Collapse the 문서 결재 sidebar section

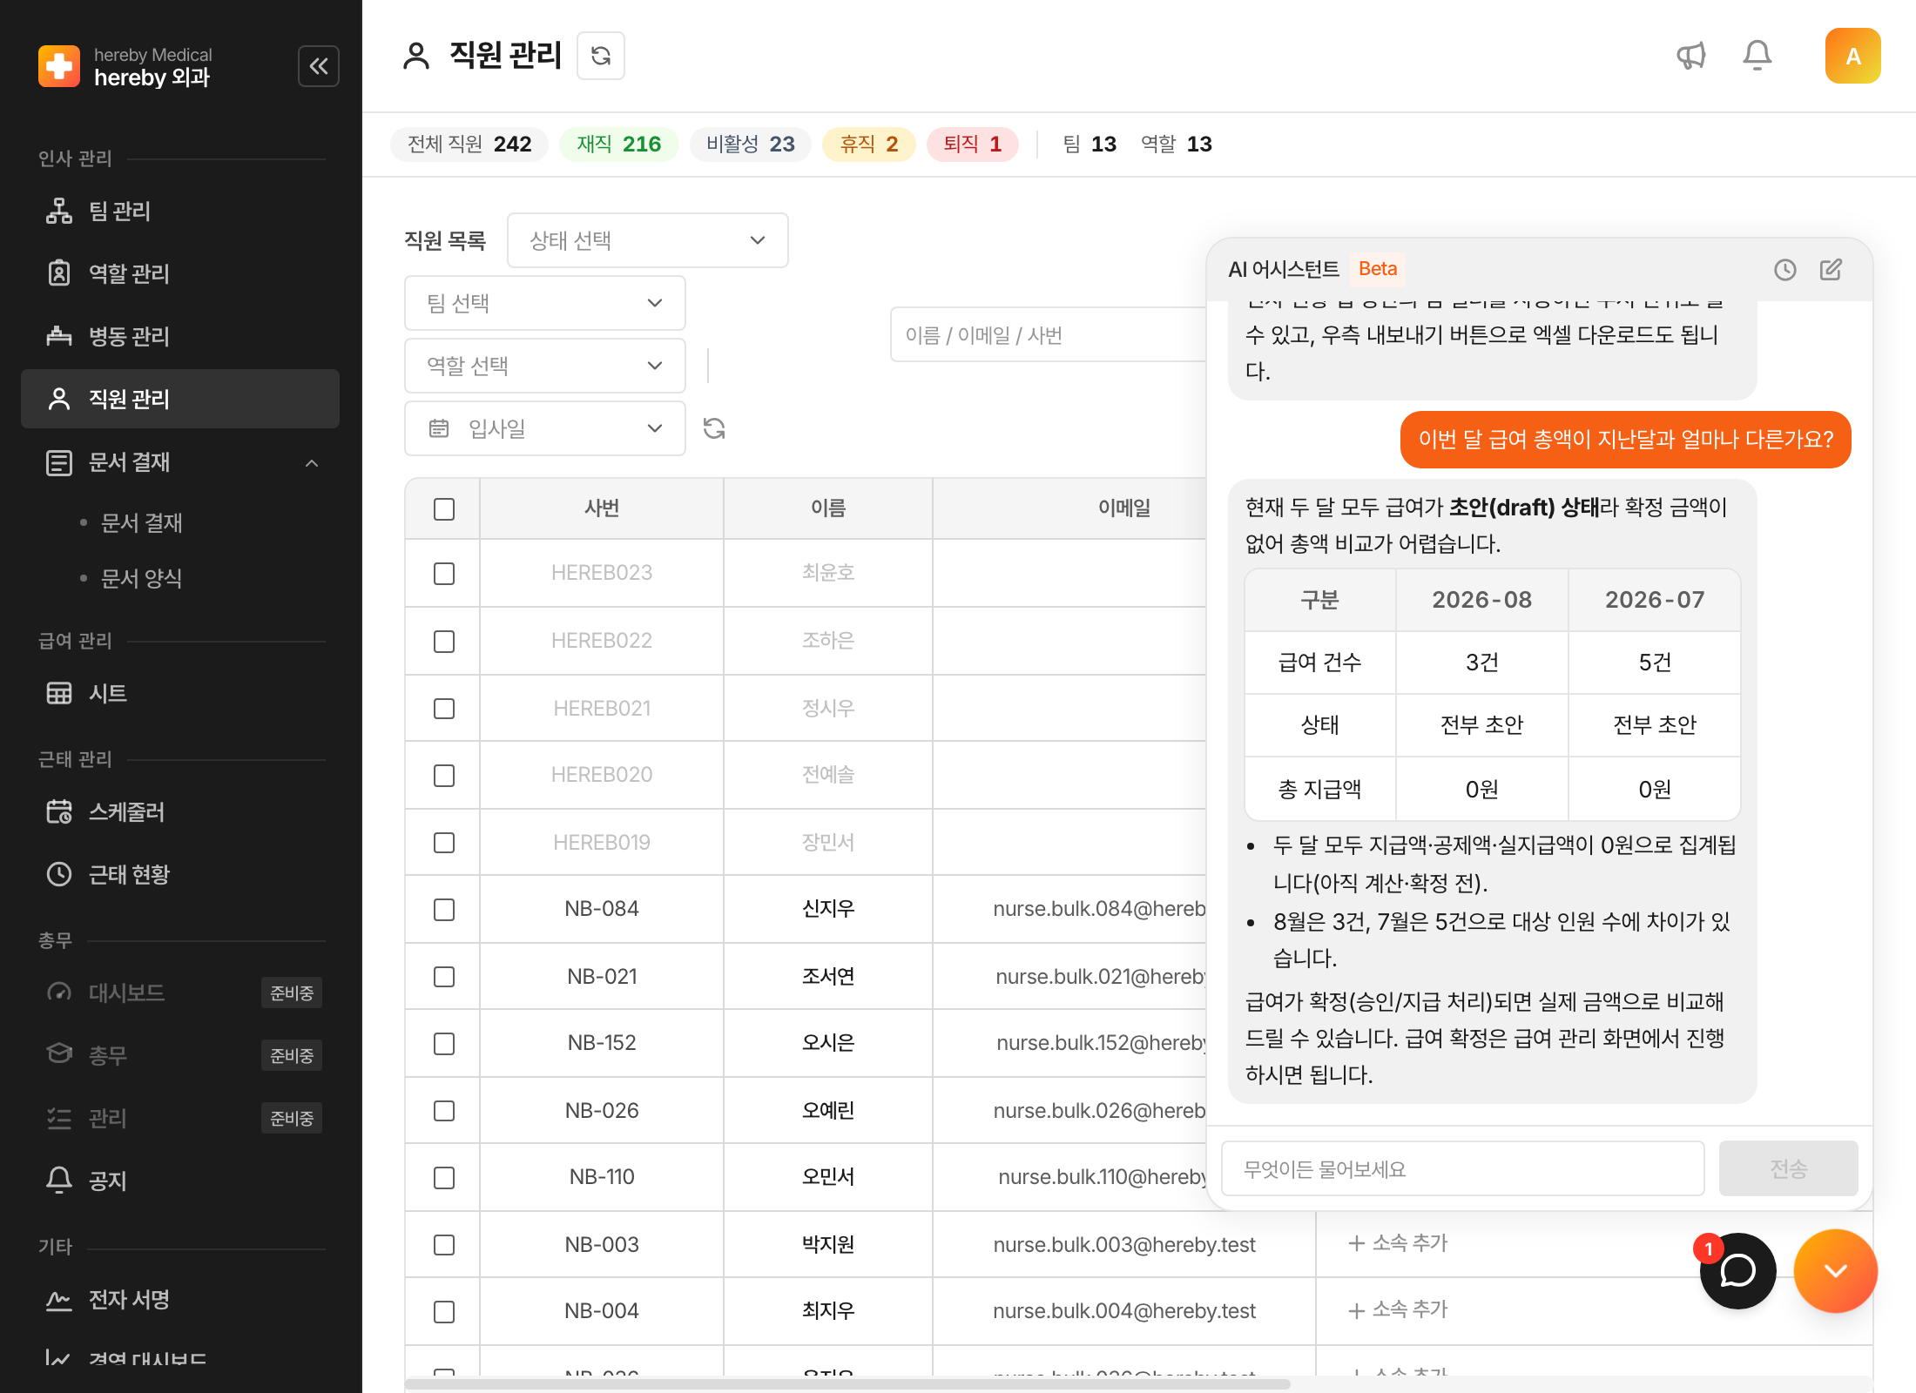pyautogui.click(x=312, y=463)
